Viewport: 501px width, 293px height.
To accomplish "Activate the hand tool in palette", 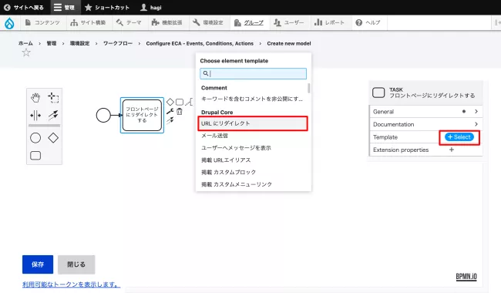I will (x=35, y=97).
